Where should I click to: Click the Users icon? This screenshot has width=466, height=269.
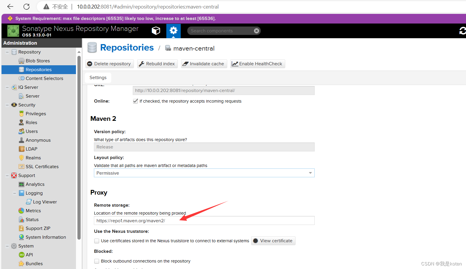click(x=21, y=131)
